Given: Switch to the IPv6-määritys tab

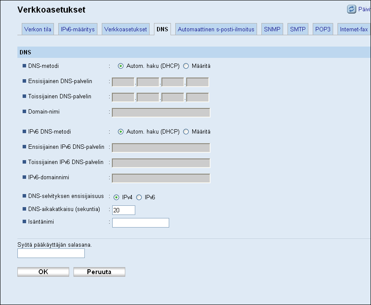Looking at the screenshot, I should [77, 29].
